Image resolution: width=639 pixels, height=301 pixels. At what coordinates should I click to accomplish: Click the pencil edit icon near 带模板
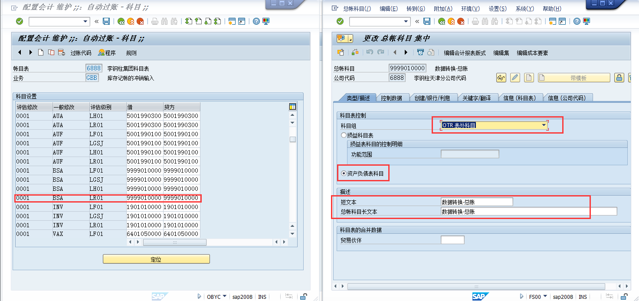click(x=515, y=78)
